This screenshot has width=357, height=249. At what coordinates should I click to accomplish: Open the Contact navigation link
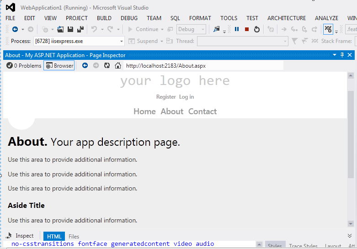click(x=202, y=111)
